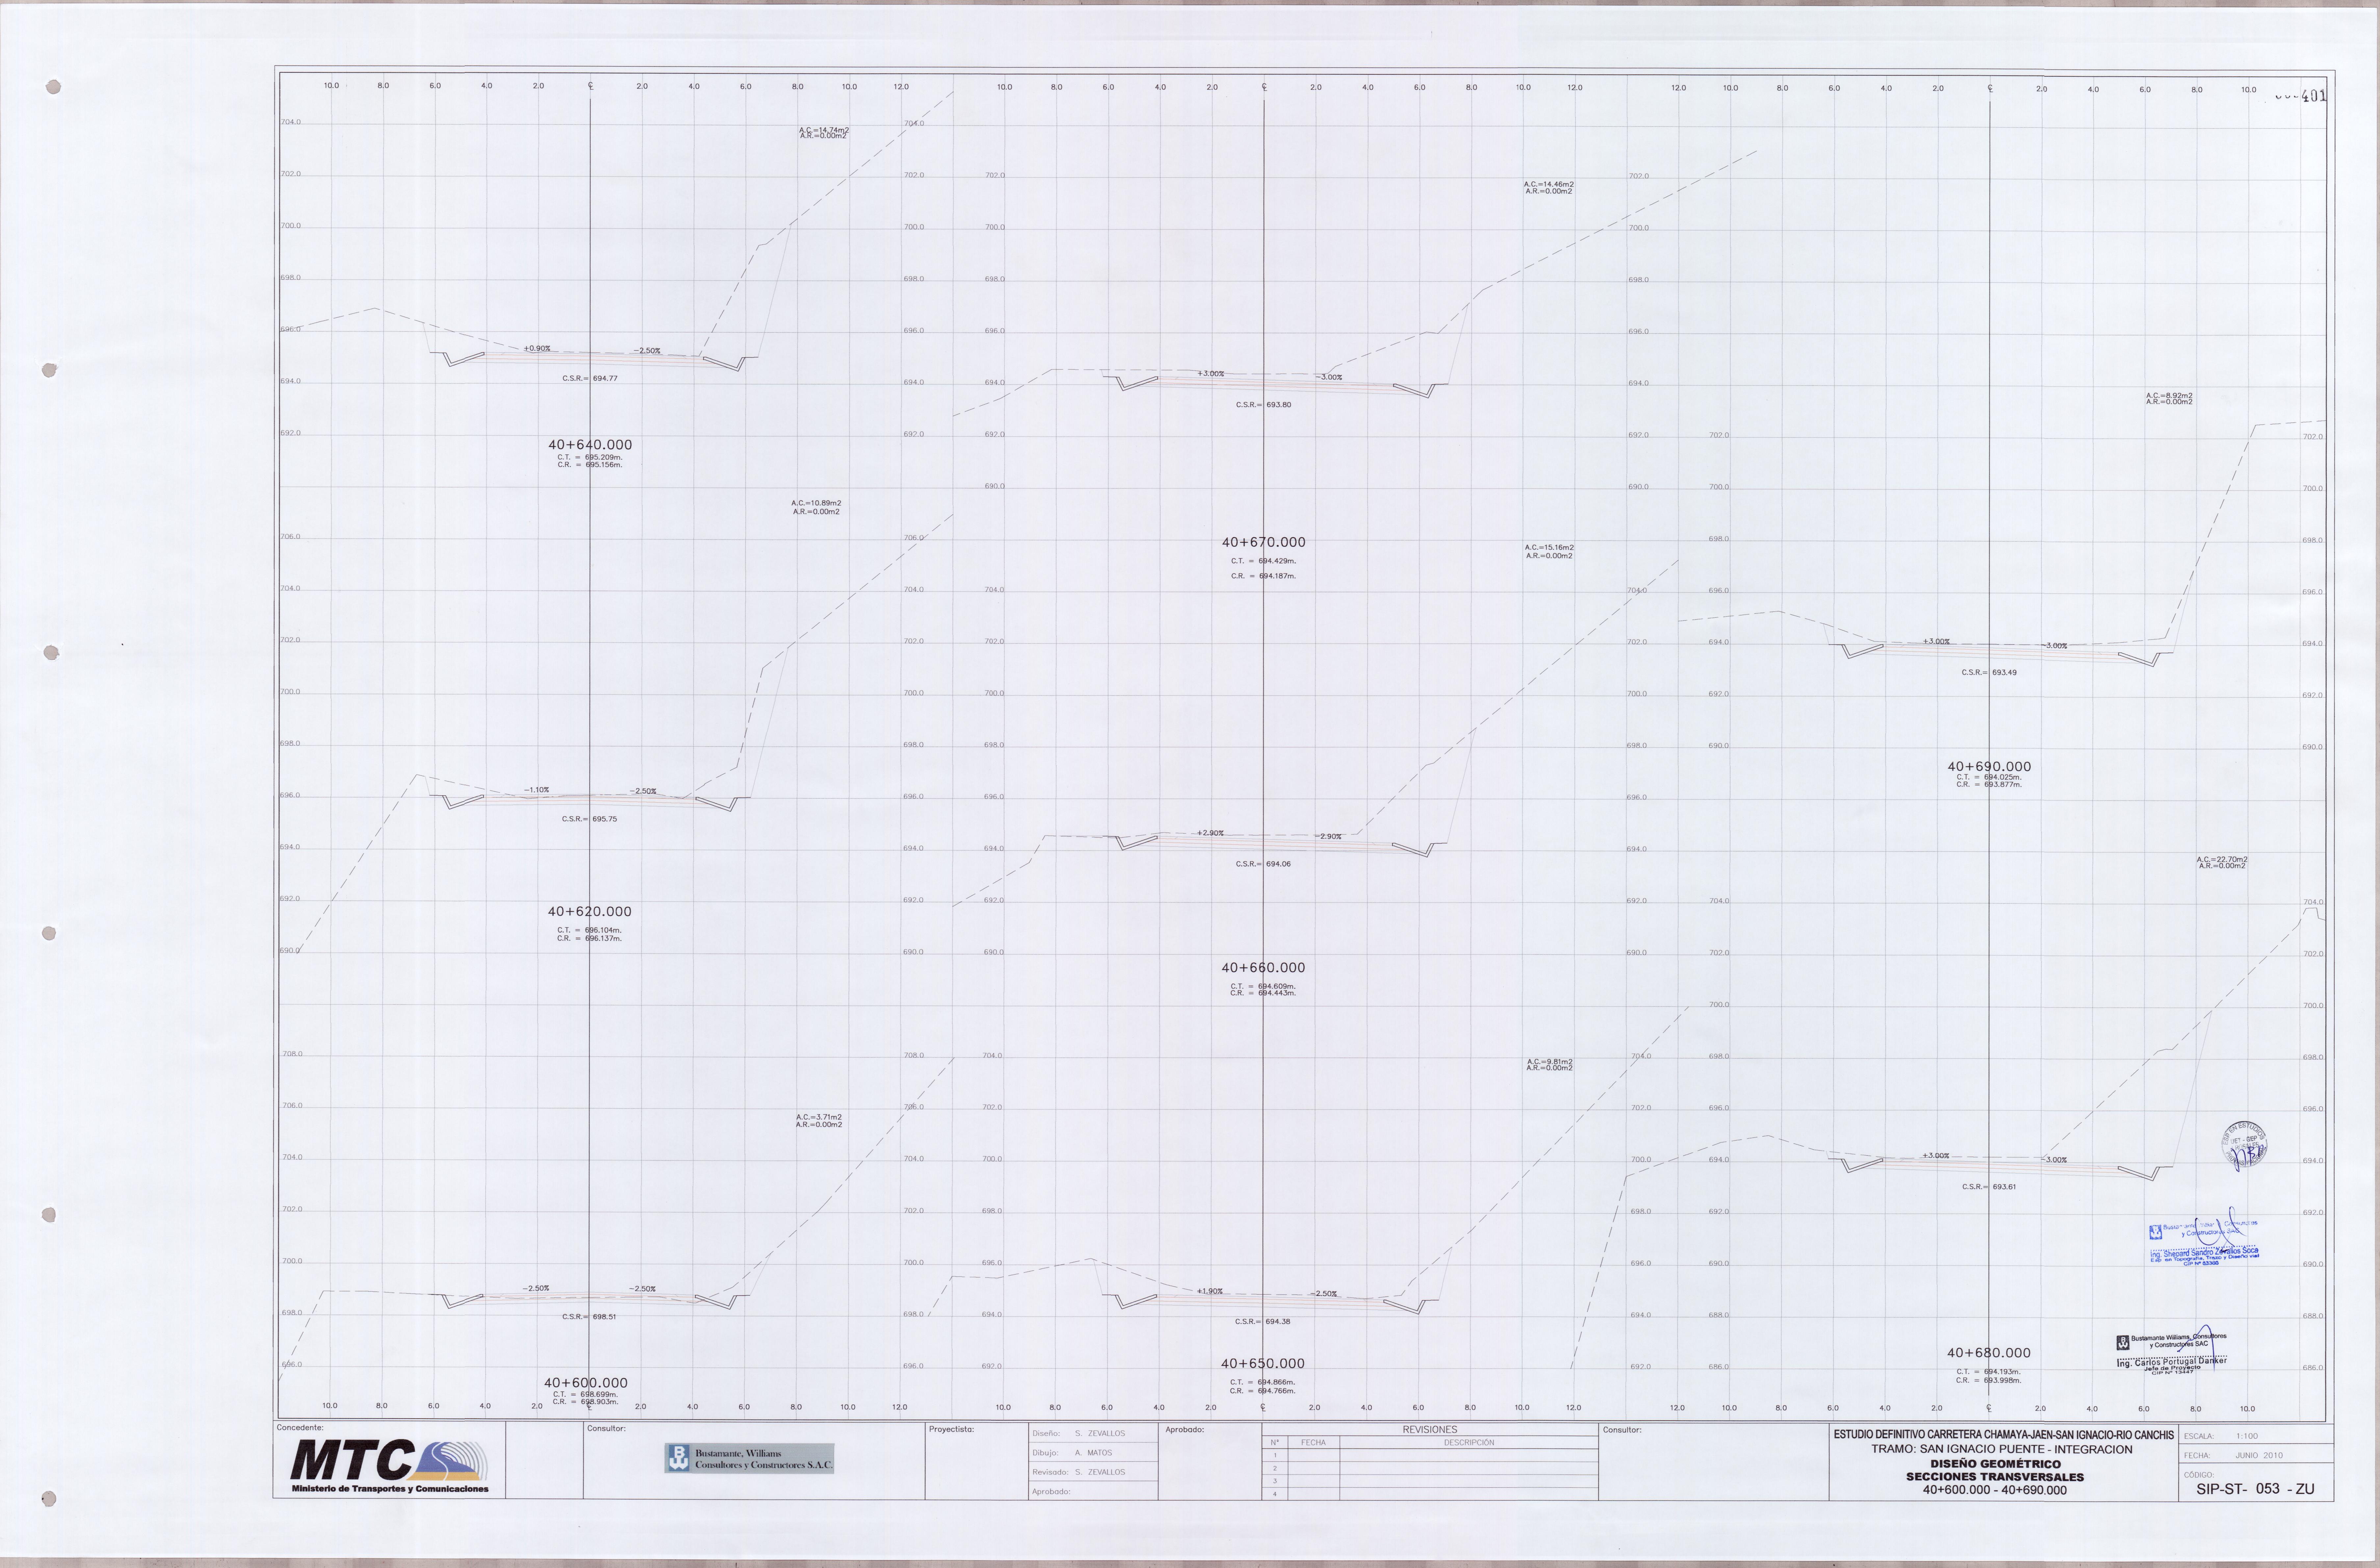Click cut area note A.C.=15.16m2
This screenshot has width=2380, height=1568.
pos(1549,548)
